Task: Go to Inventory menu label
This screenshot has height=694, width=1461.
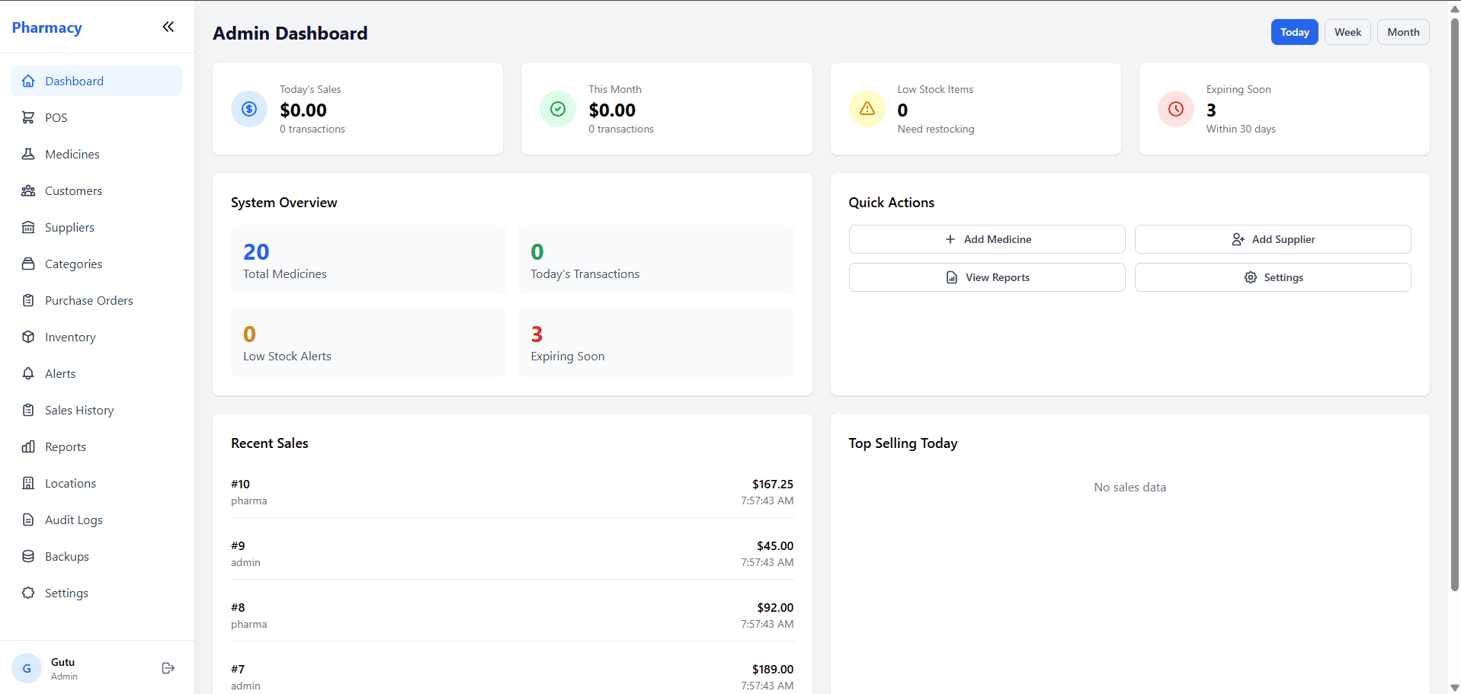Action: [x=70, y=337]
